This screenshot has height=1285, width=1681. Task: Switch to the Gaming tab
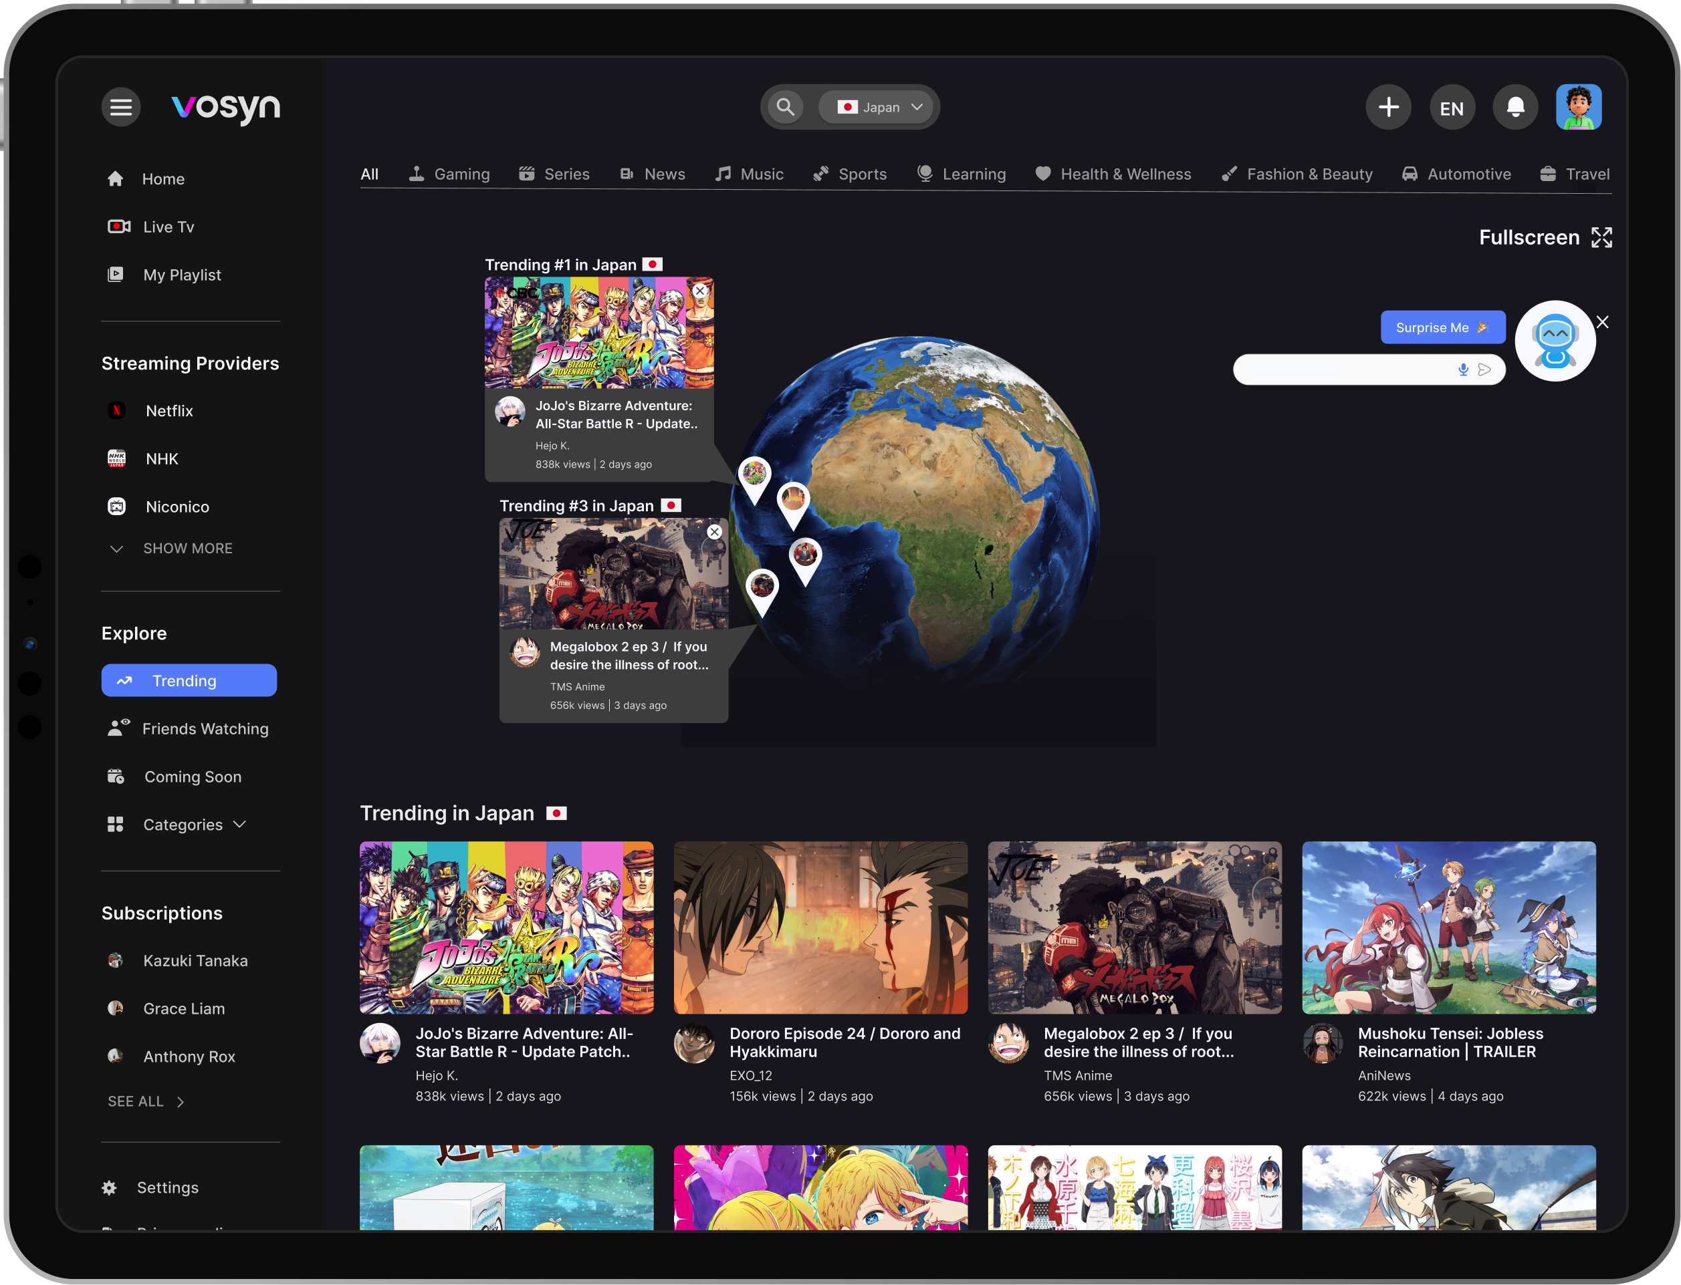[449, 174]
